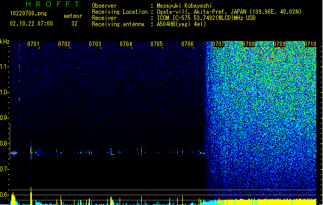
Task: Click the 0706 time marker
Action: [x=187, y=44]
